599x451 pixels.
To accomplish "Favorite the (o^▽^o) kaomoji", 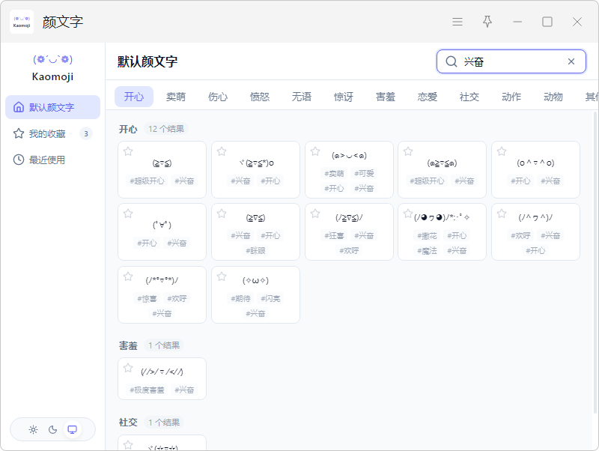I will pos(502,151).
